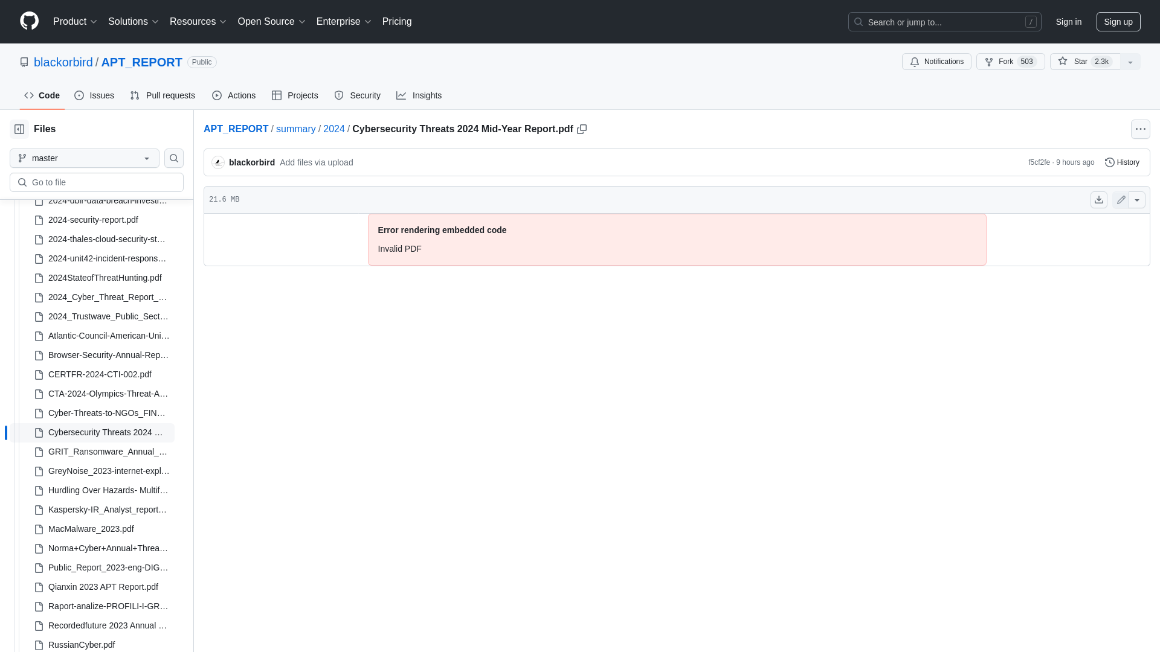Select the Cybersecurity Threats 2024 tree item
The width and height of the screenshot is (1160, 652).
pyautogui.click(x=92, y=432)
